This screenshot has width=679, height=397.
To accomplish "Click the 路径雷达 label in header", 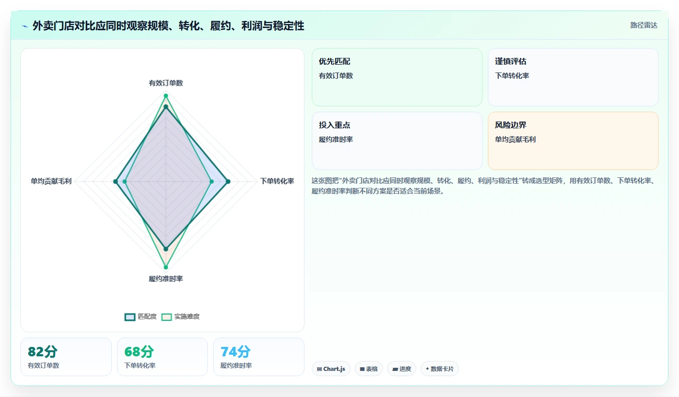I will point(643,25).
